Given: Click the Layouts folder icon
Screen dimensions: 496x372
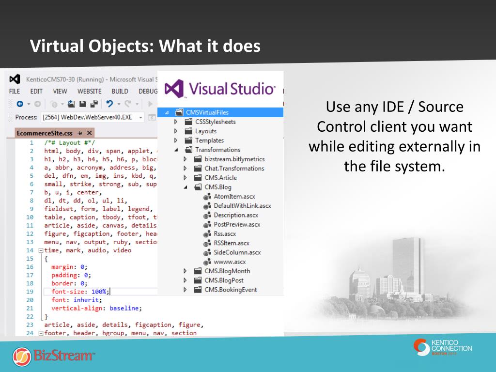Looking at the screenshot, I should (x=188, y=131).
